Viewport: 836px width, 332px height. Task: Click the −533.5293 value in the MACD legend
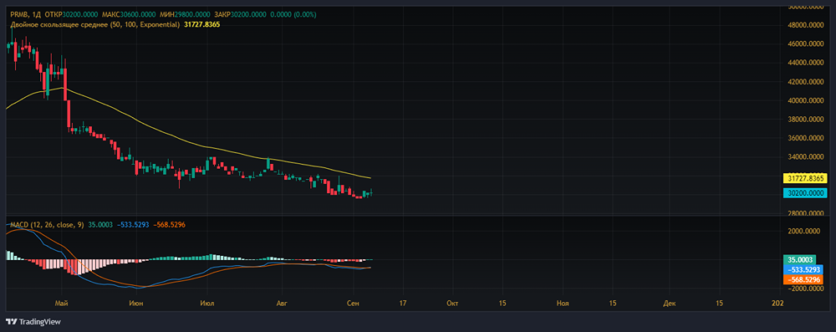pos(133,225)
